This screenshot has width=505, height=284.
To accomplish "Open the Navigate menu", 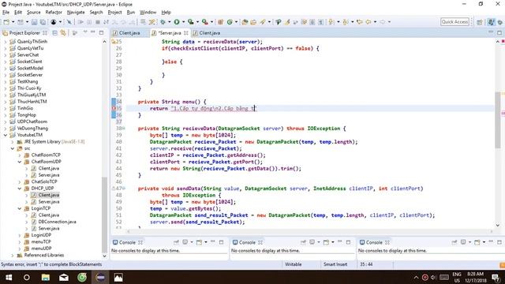I will point(76,13).
